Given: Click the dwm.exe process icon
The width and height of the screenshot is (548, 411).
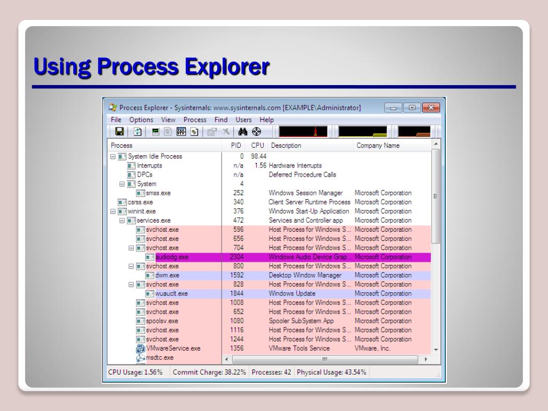Looking at the screenshot, I should point(150,276).
